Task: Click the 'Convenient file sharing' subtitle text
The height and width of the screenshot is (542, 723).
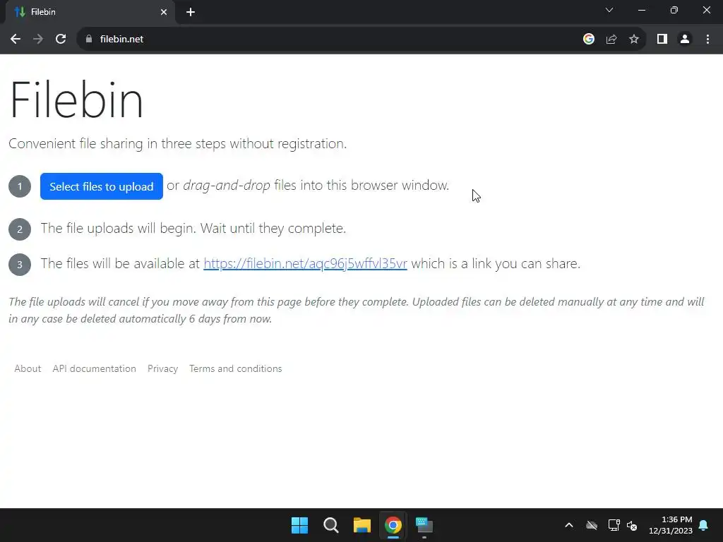Action: (x=177, y=143)
